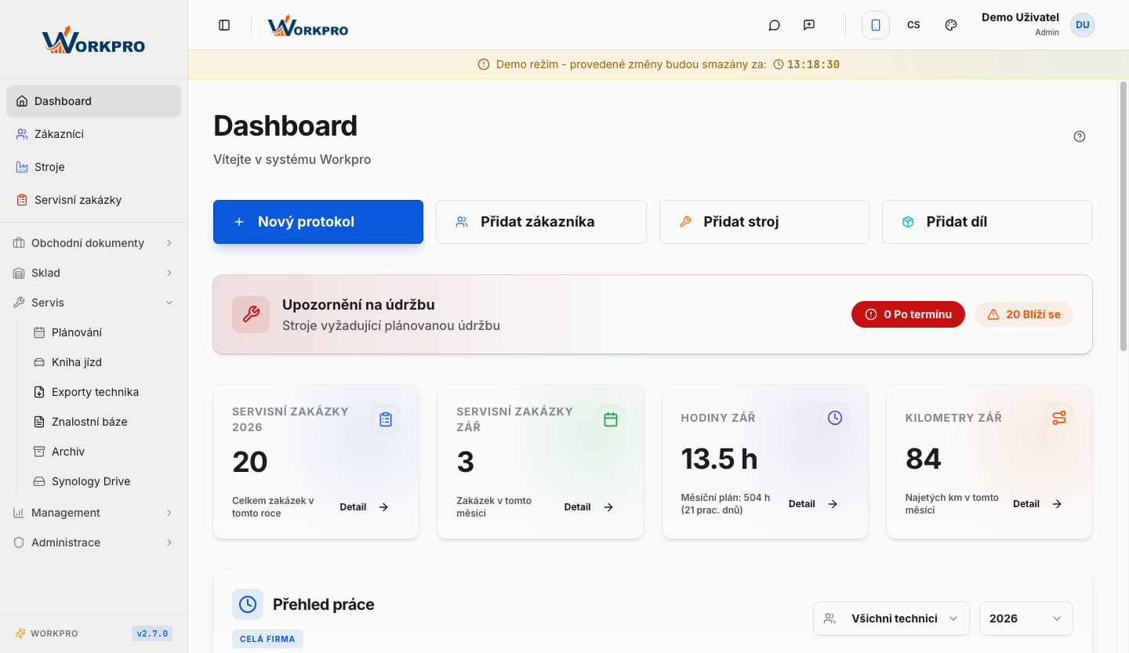Expand Sklad section

tap(93, 273)
